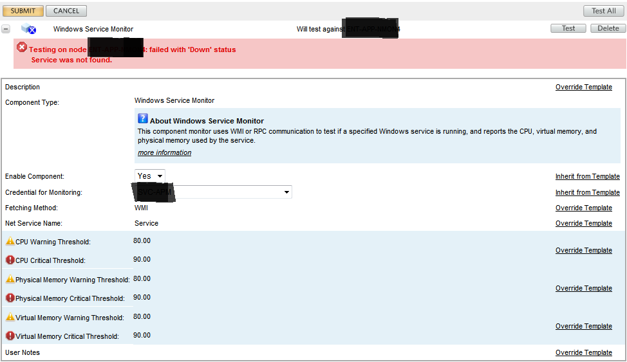Click the User Notes label

23,353
